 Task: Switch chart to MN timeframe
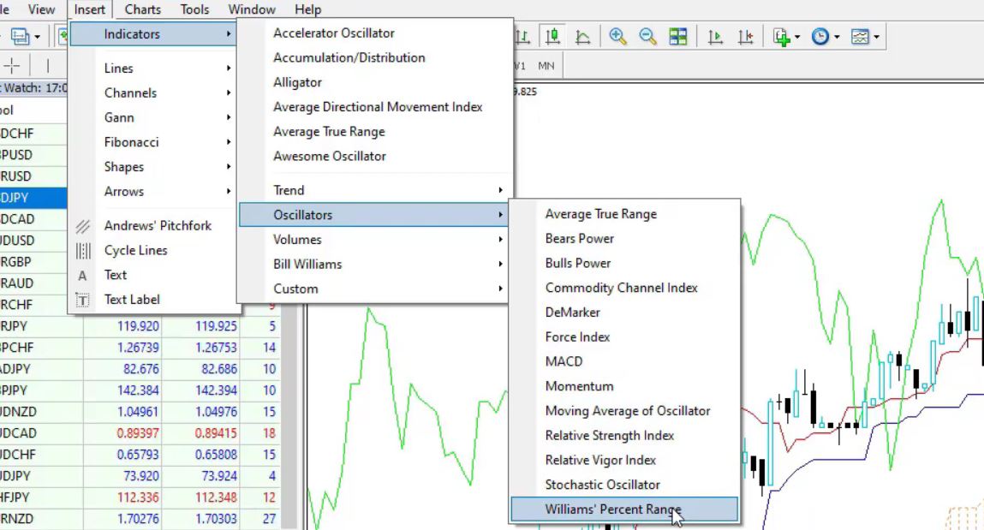[546, 65]
